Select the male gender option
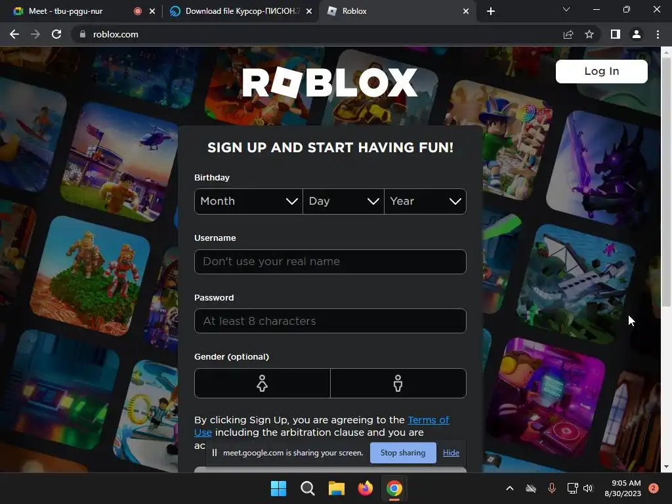 click(x=398, y=383)
